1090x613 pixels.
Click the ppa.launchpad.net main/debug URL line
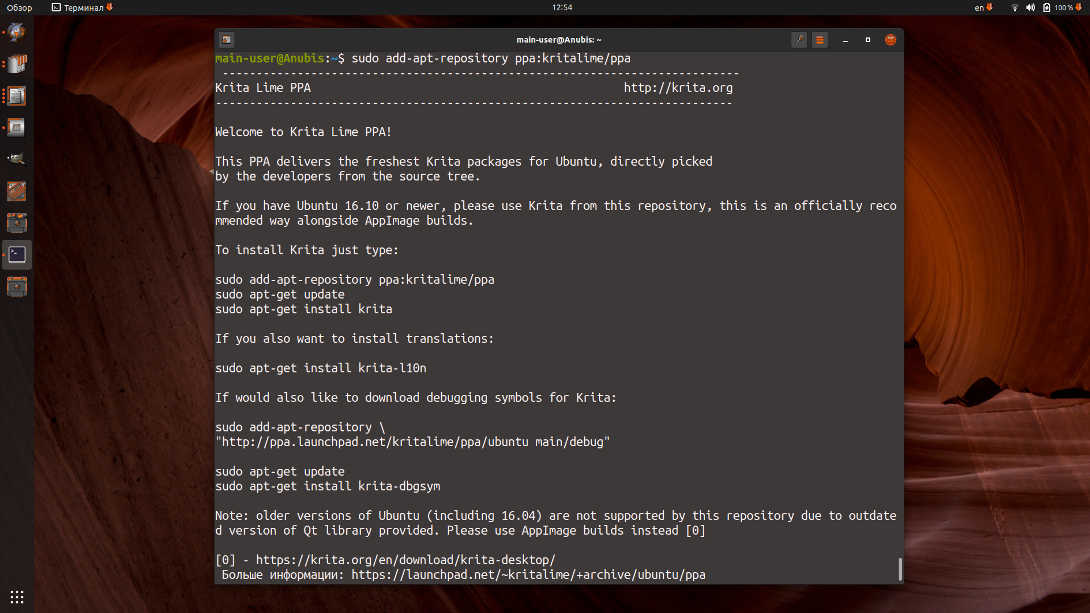click(413, 442)
